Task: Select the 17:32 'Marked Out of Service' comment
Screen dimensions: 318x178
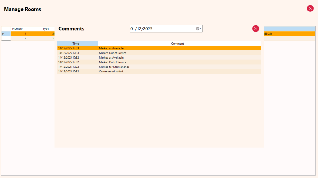Action: (112, 62)
